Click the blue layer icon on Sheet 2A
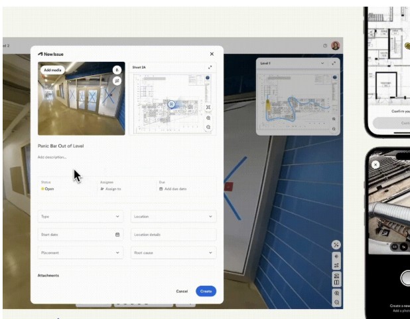This screenshot has height=319, width=410. click(208, 78)
